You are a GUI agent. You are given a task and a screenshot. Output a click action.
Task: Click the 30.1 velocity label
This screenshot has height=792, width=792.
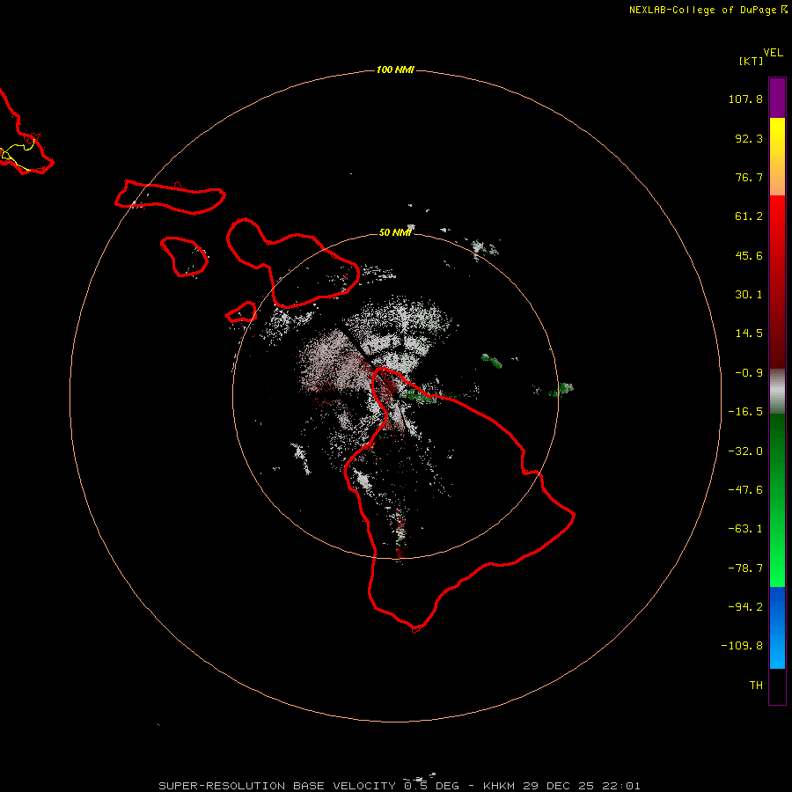point(749,295)
